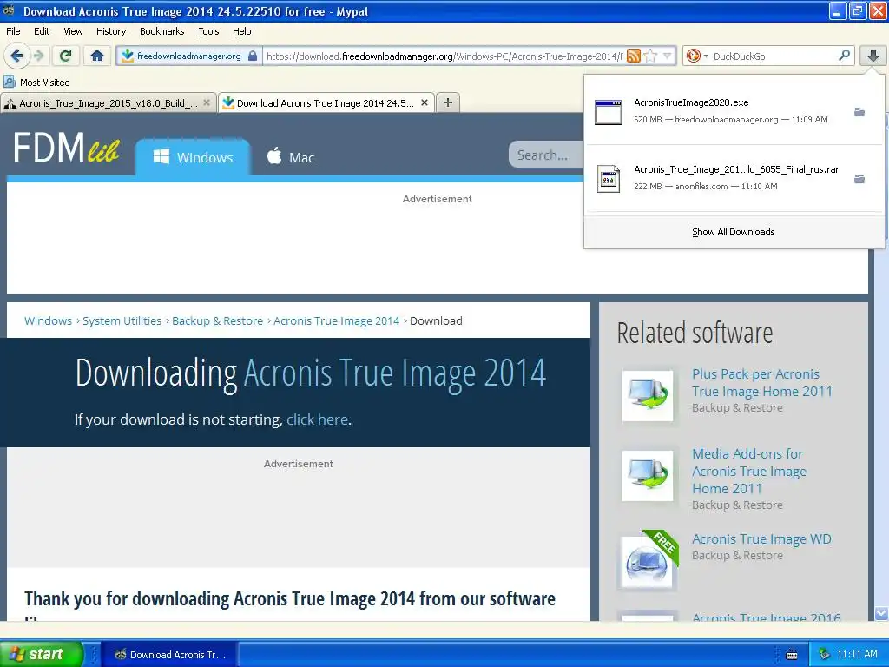Open the Acronis_True_Image rar download entry
889x667 pixels.
(717, 178)
